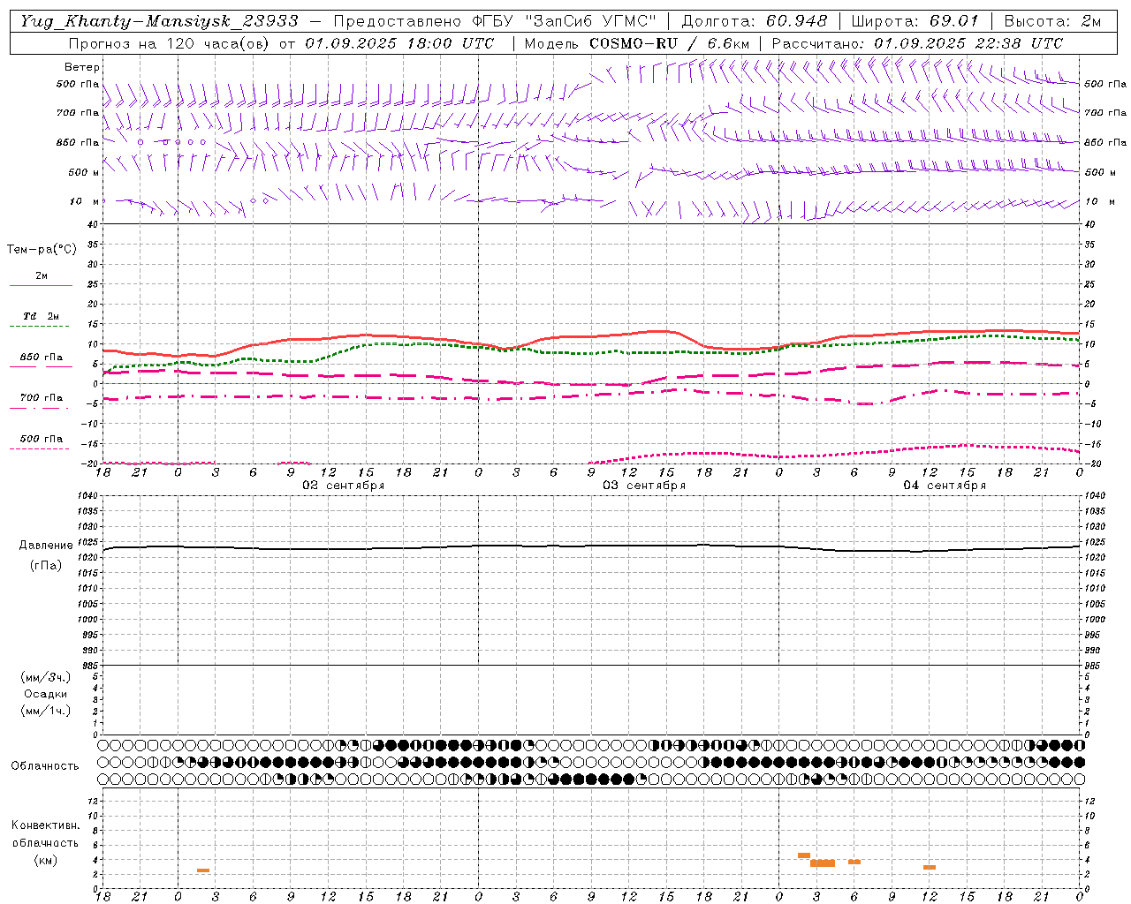The height and width of the screenshot is (904, 1131).
Task: Click the Конвективн. облачность (км) label
Action: tap(45, 842)
